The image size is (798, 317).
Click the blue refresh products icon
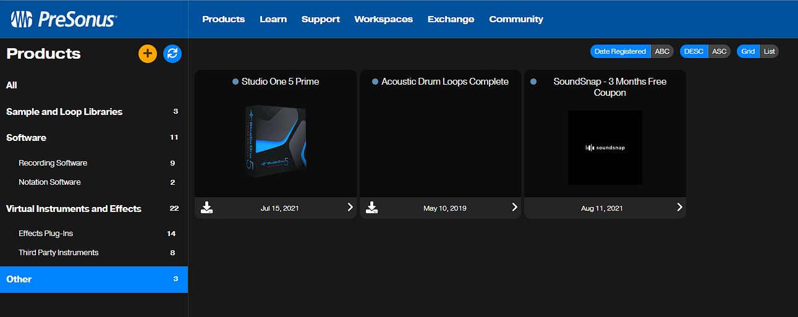click(x=172, y=54)
